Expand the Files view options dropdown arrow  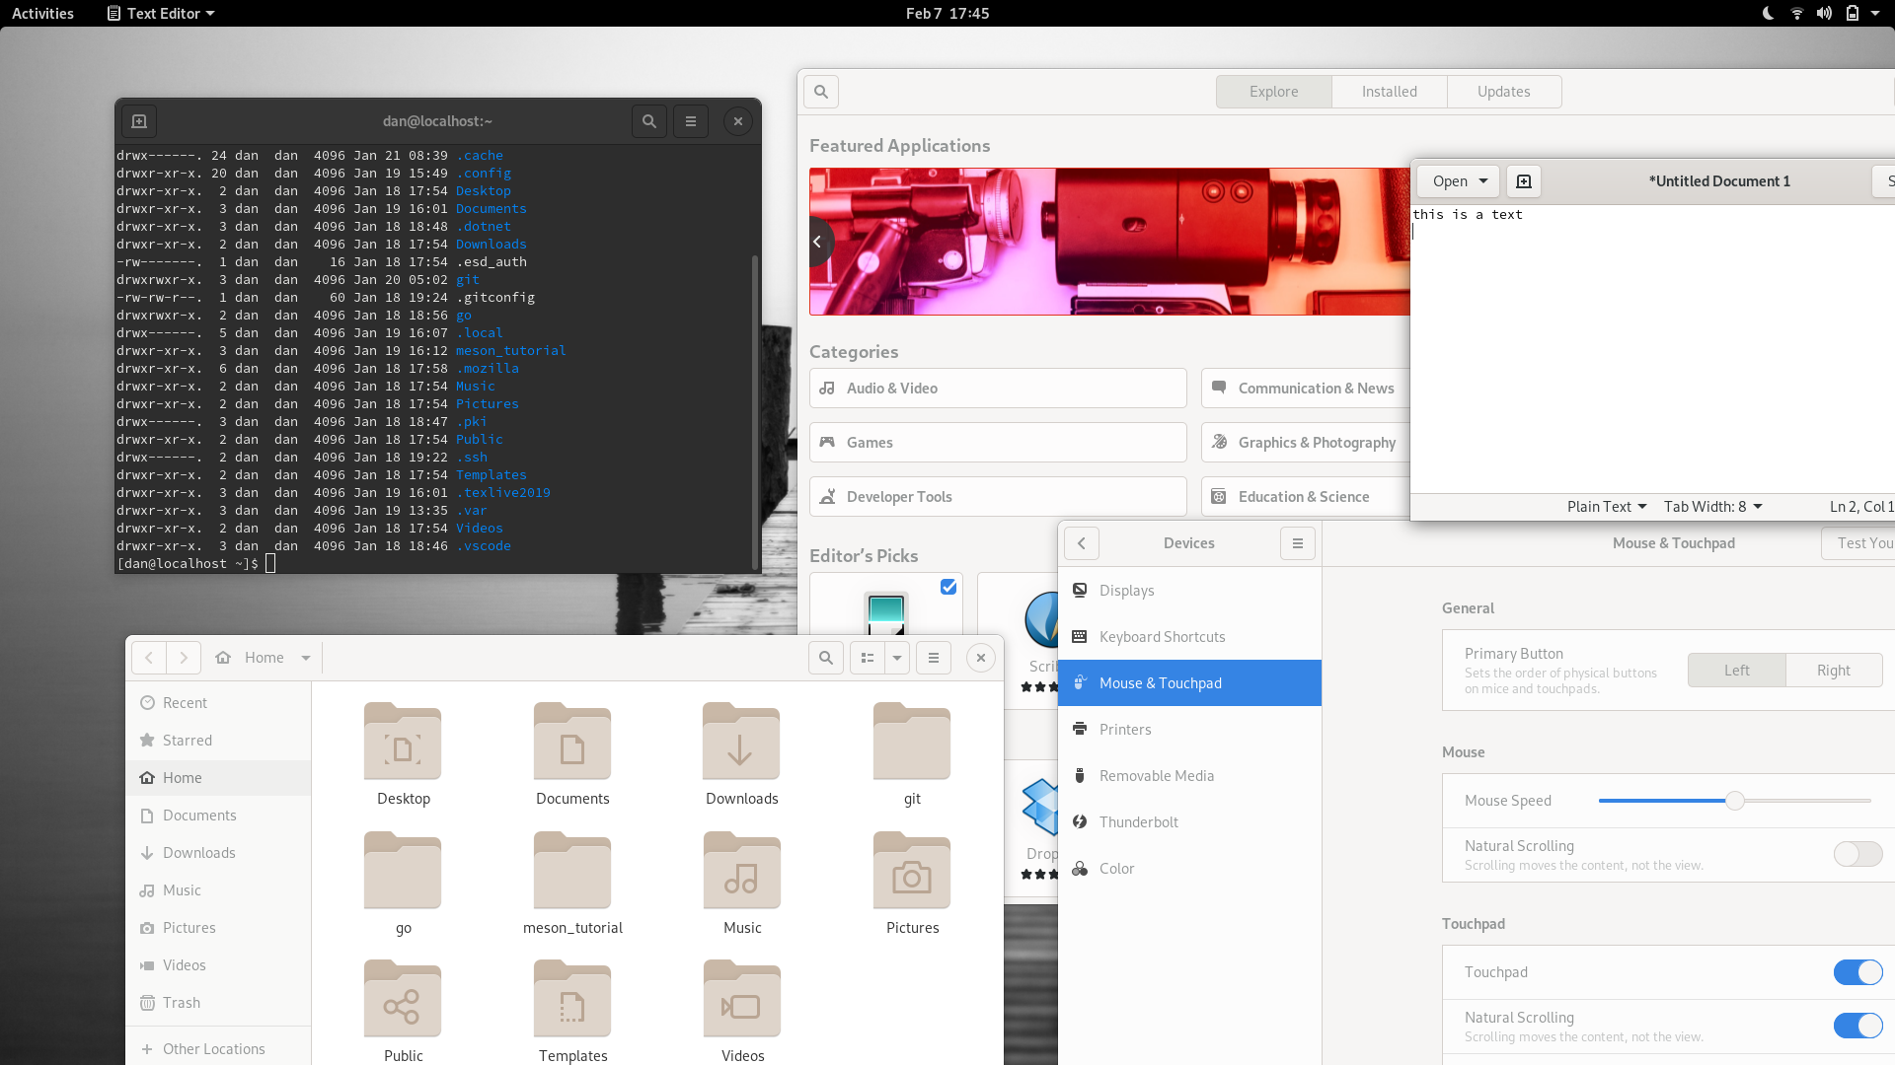coord(897,658)
